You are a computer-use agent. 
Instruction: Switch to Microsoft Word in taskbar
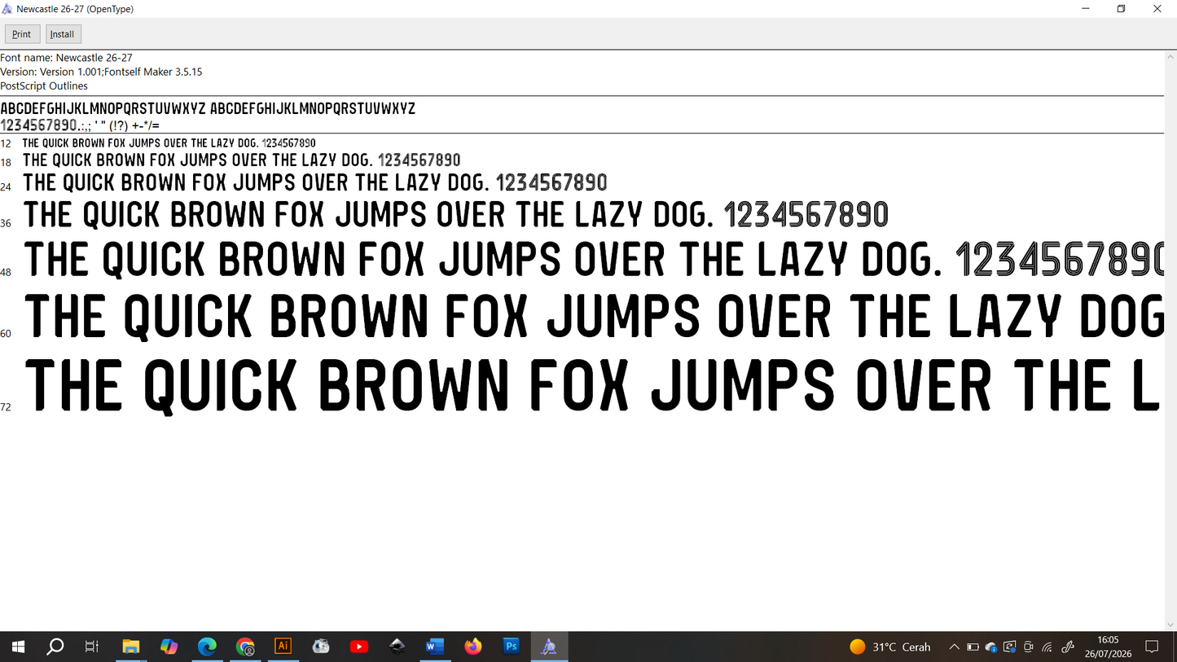[435, 647]
